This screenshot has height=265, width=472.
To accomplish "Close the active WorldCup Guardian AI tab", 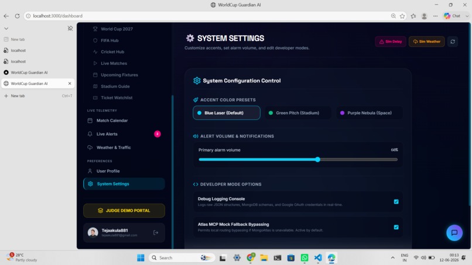I will (x=70, y=83).
